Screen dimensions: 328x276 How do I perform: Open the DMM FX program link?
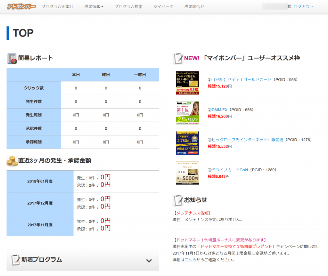pyautogui.click(x=219, y=110)
